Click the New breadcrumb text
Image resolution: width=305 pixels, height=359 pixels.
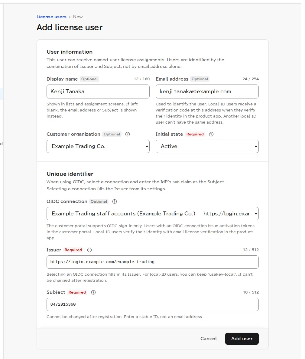[78, 17]
